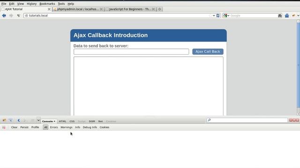The height and width of the screenshot is (168, 300).
Task: Click the browser forward arrow
Action: [11, 15]
